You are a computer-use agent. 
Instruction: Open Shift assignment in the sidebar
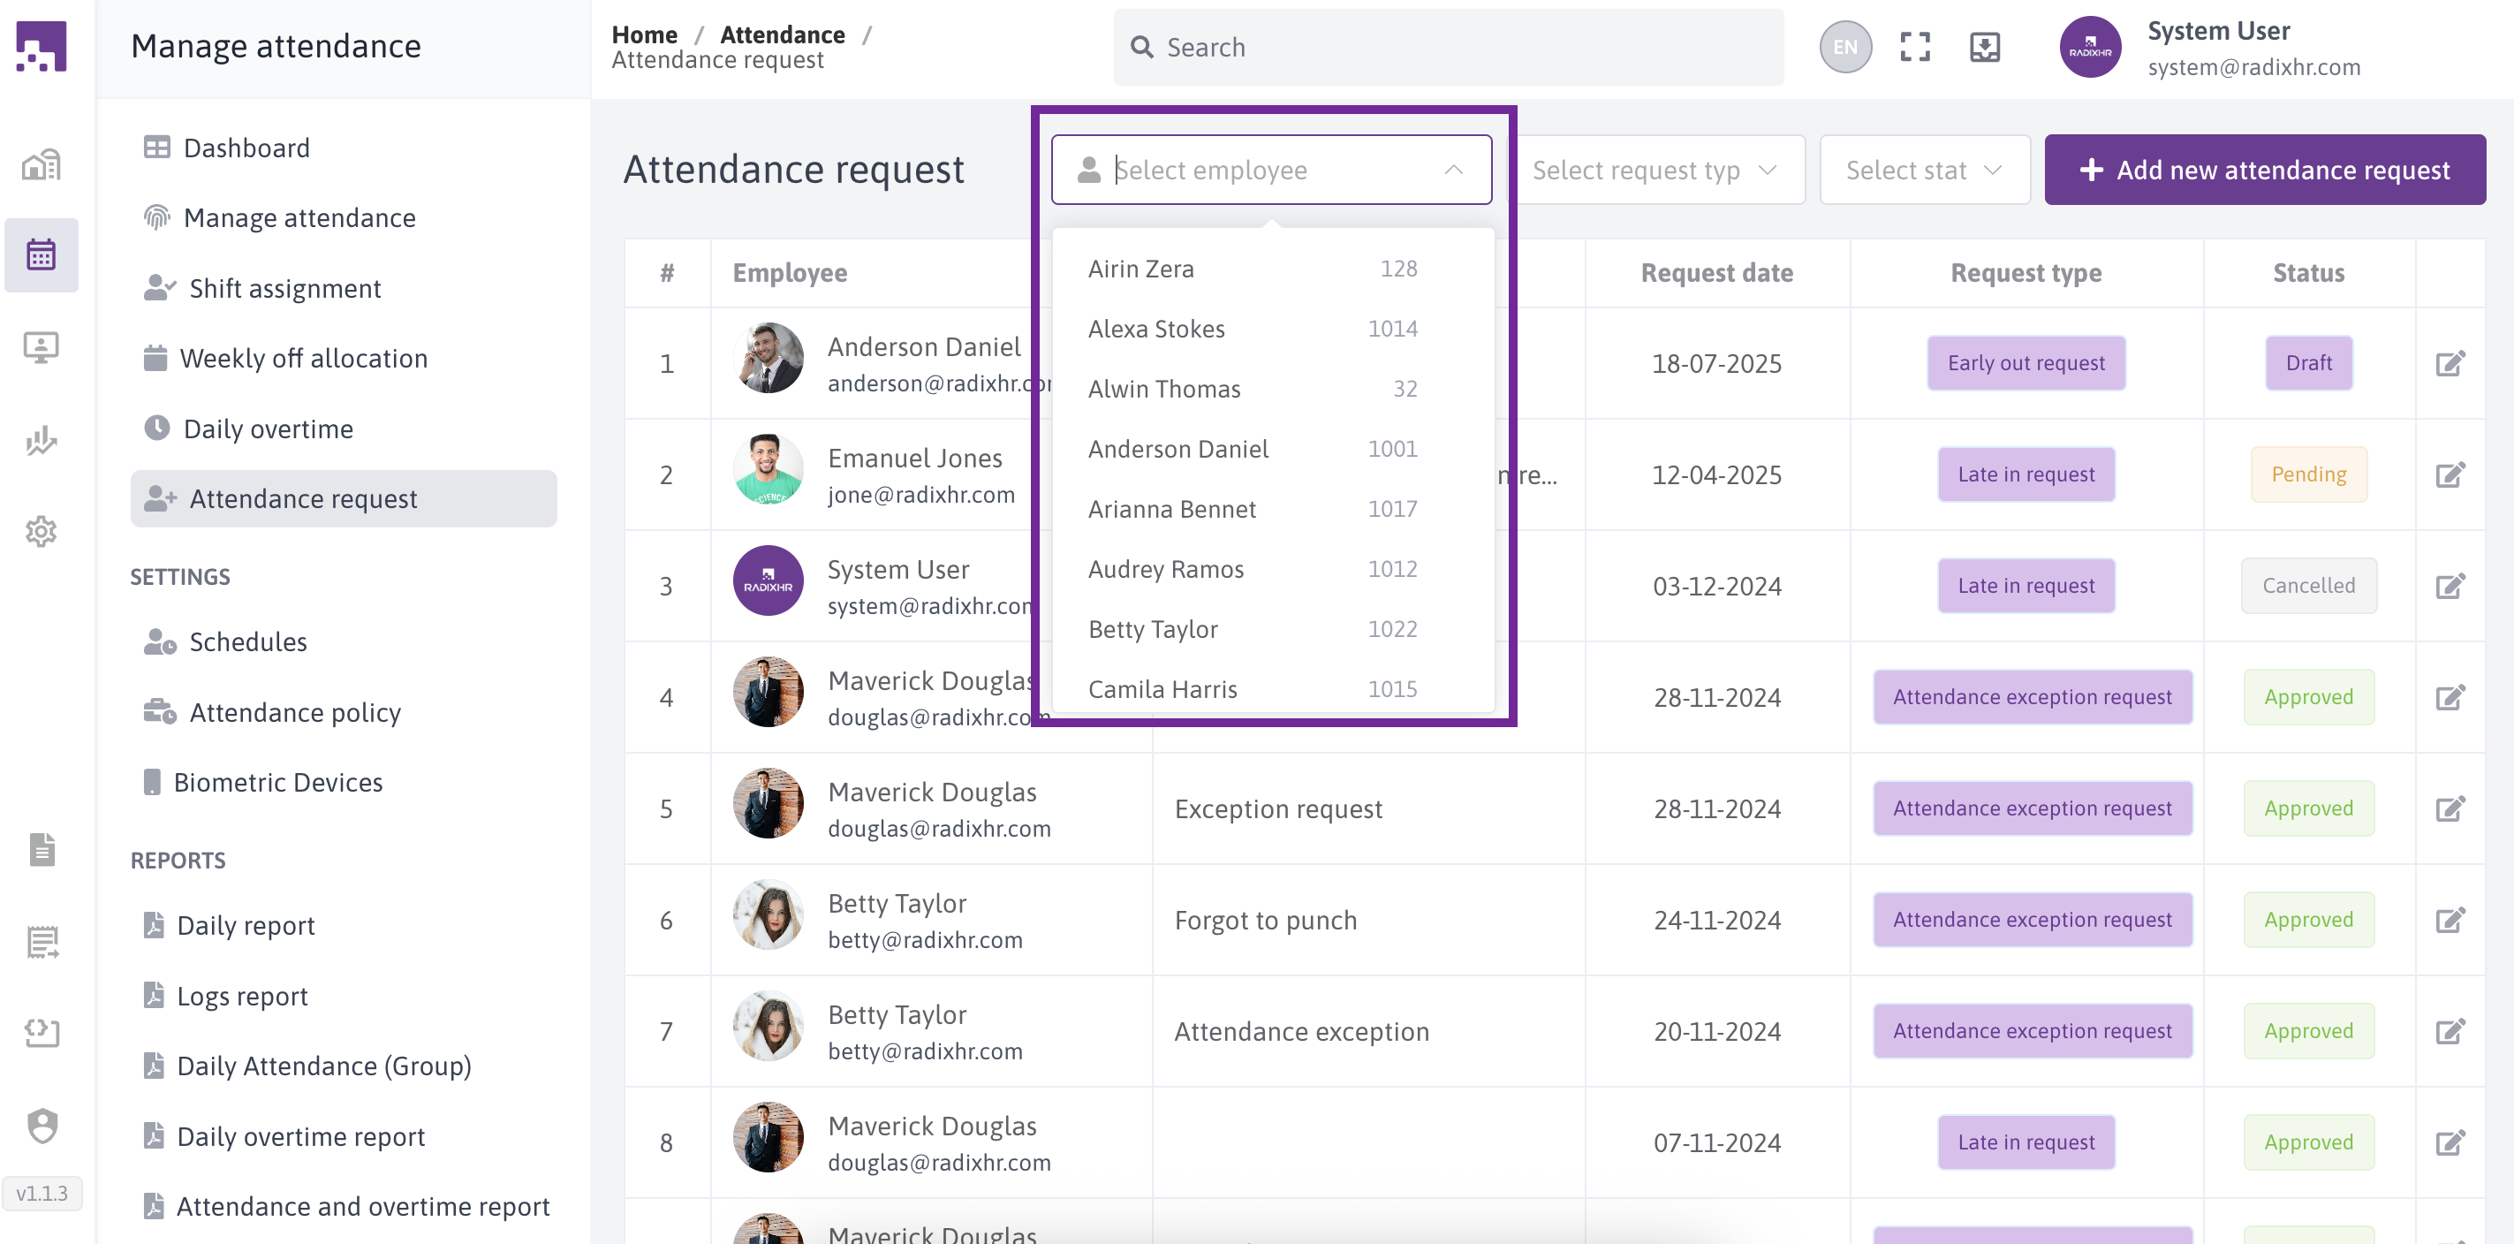284,288
